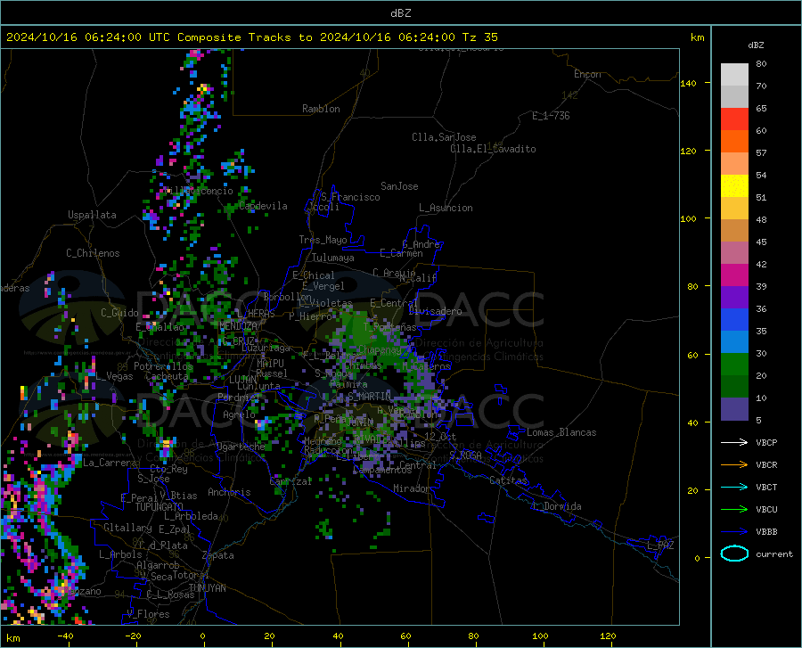
Task: Pick the orange 57-60 dBZ swatch
Action: click(734, 142)
